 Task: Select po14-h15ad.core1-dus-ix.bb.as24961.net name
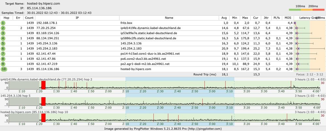[150, 54]
